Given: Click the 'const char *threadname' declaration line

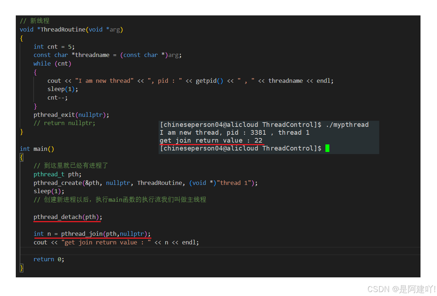Looking at the screenshot, I should pyautogui.click(x=108, y=55).
